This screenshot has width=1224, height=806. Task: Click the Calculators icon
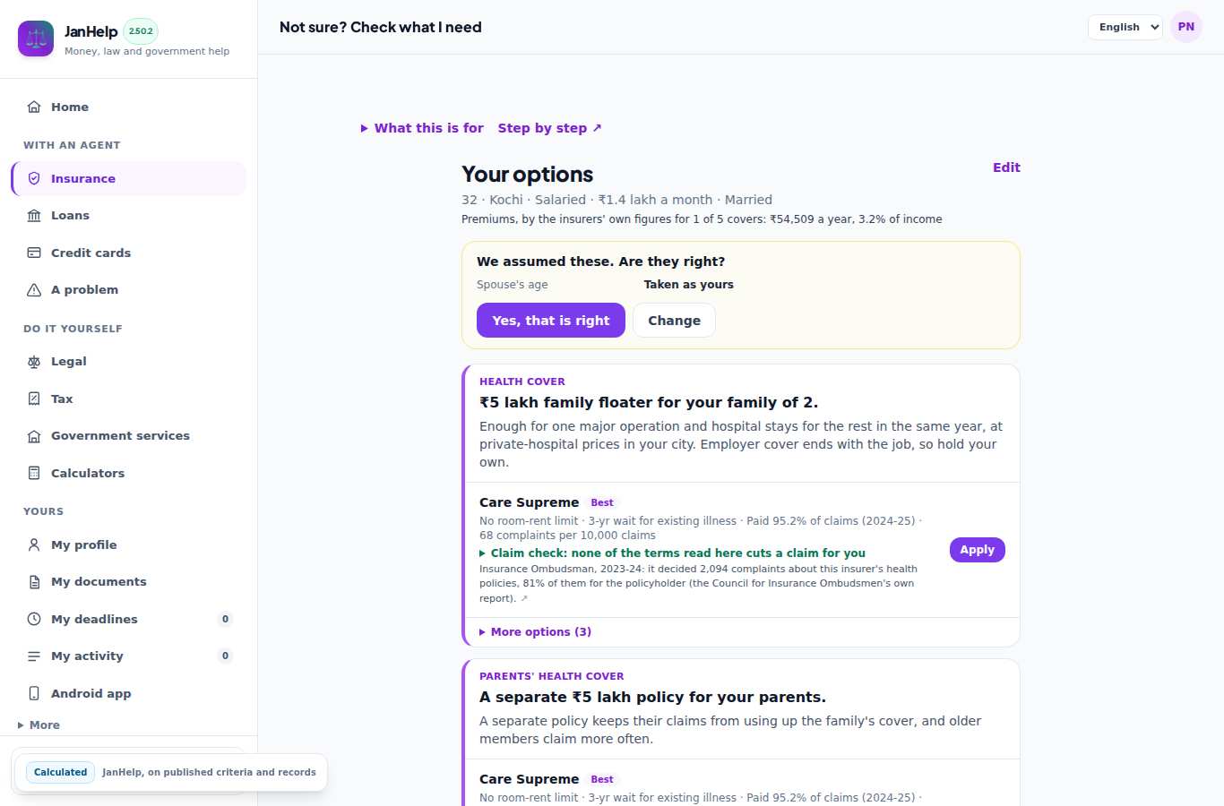pos(34,473)
